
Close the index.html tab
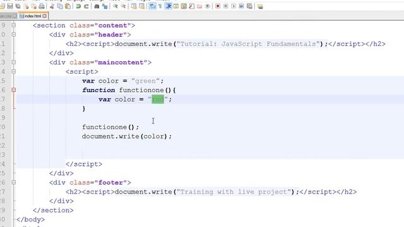point(44,16)
